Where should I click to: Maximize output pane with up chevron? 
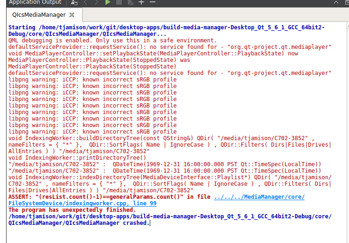[x=336, y=2]
